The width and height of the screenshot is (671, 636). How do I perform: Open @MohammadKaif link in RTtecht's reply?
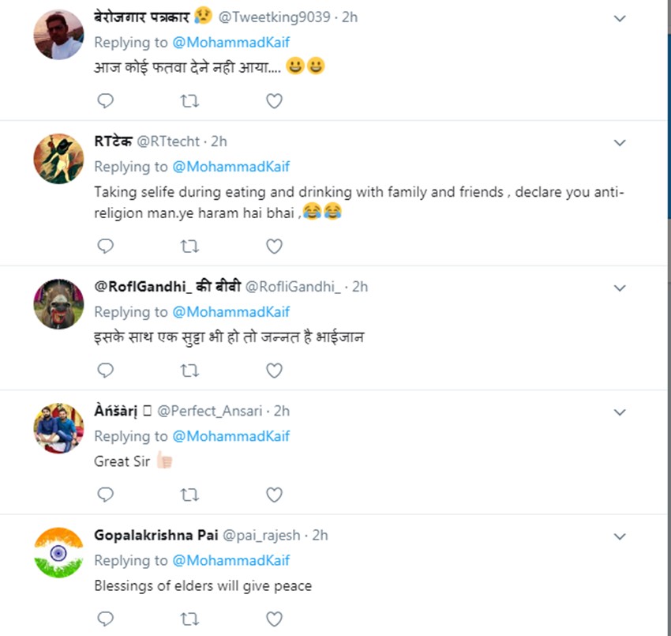click(231, 167)
